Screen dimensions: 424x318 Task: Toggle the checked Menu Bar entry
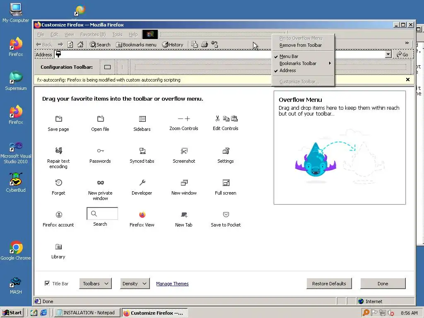[303, 56]
